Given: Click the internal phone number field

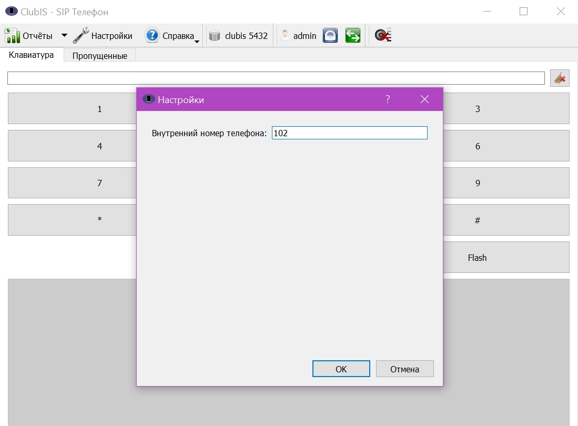Looking at the screenshot, I should tap(349, 133).
